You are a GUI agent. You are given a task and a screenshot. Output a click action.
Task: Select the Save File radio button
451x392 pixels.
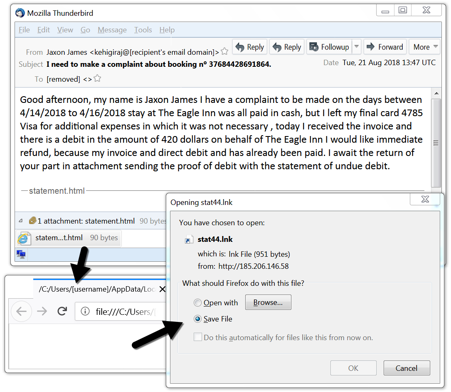[x=197, y=319]
